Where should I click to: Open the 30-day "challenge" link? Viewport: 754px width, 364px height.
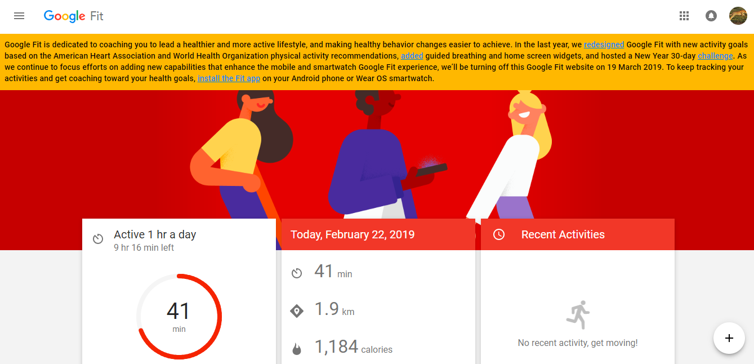[x=715, y=55]
